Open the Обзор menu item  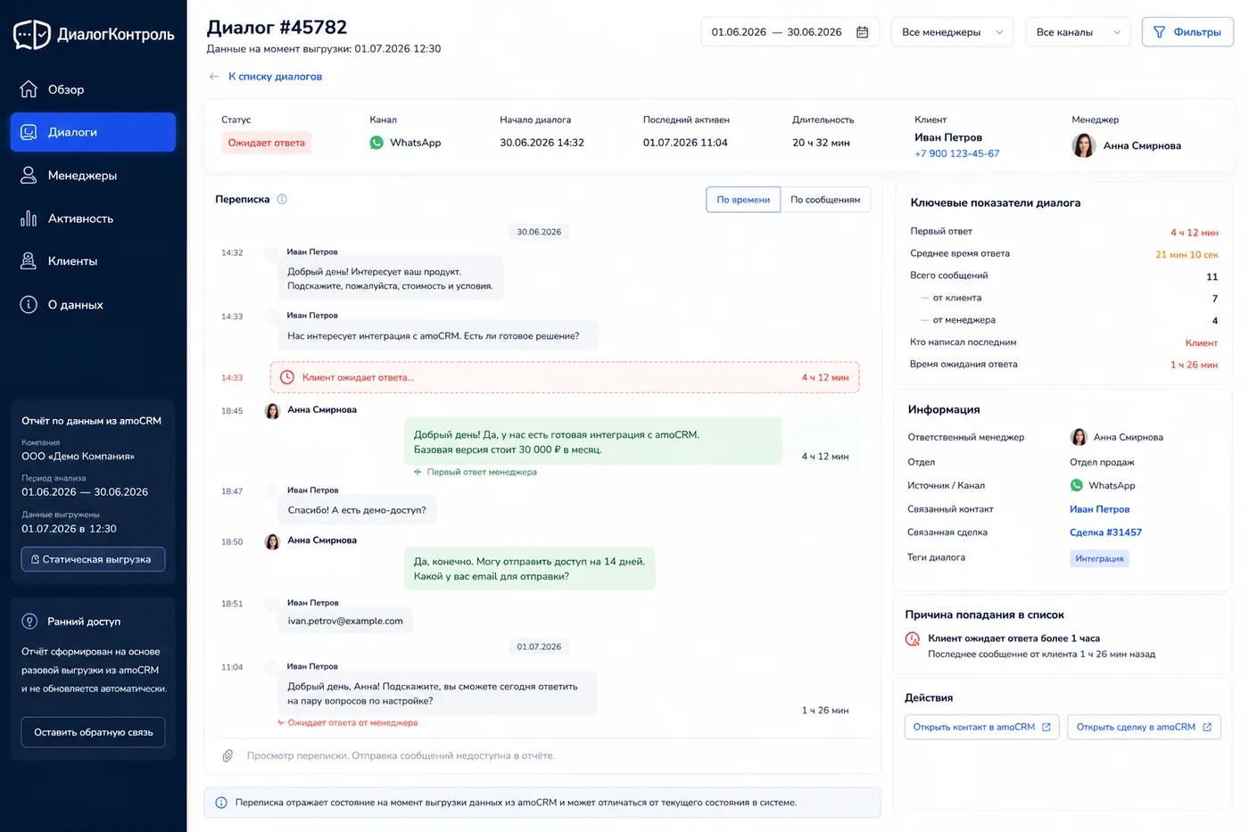tap(93, 89)
